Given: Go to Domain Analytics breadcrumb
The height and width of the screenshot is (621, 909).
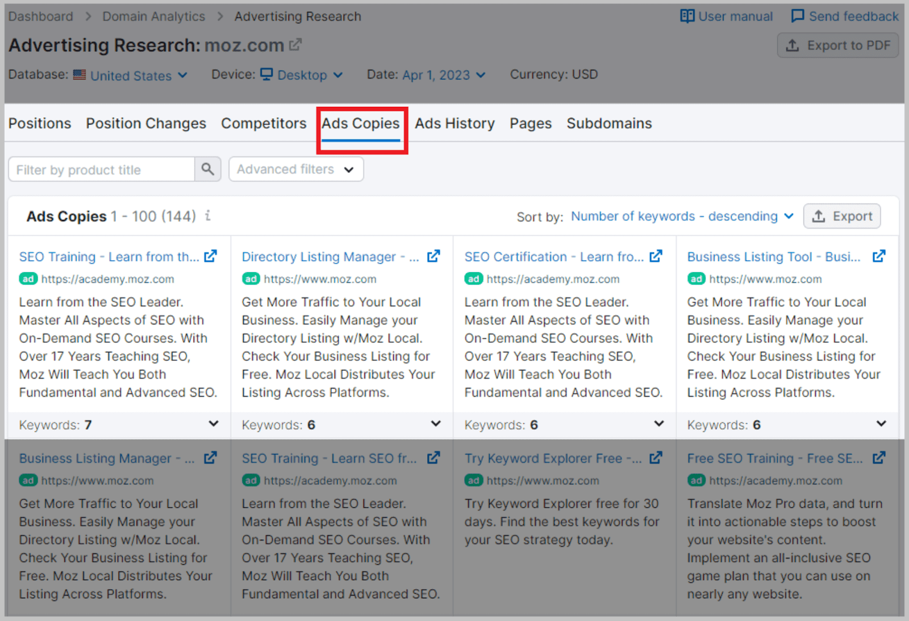Looking at the screenshot, I should click(154, 16).
